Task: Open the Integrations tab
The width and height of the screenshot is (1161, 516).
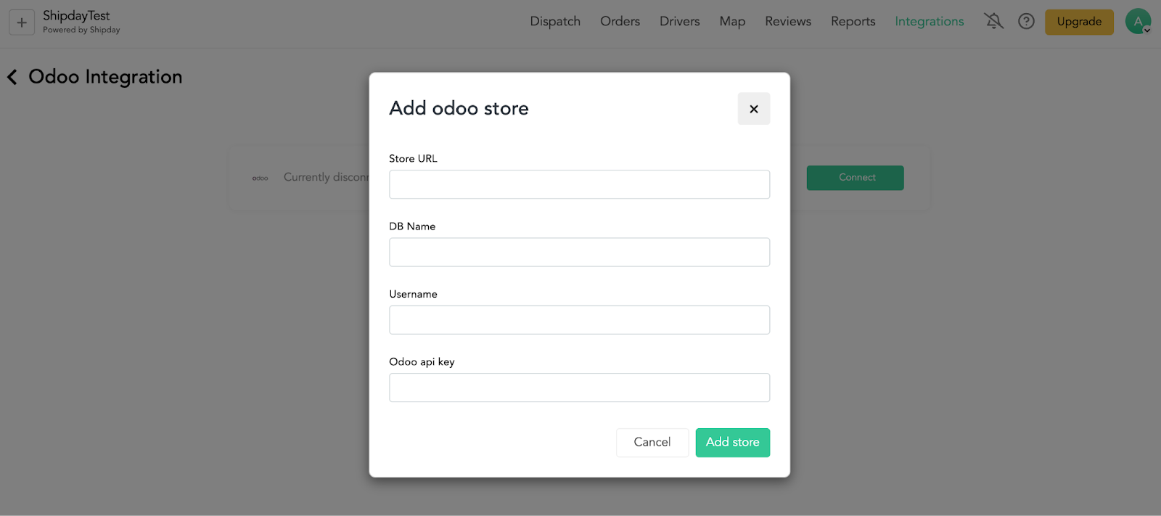Action: click(x=930, y=22)
